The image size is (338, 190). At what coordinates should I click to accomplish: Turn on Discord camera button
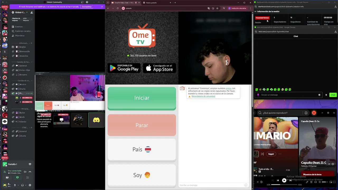(7, 178)
